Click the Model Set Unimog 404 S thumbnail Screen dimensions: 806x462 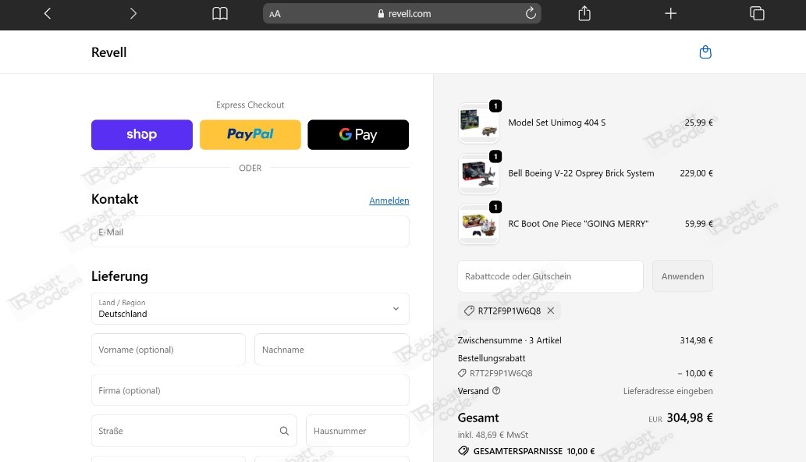479,123
